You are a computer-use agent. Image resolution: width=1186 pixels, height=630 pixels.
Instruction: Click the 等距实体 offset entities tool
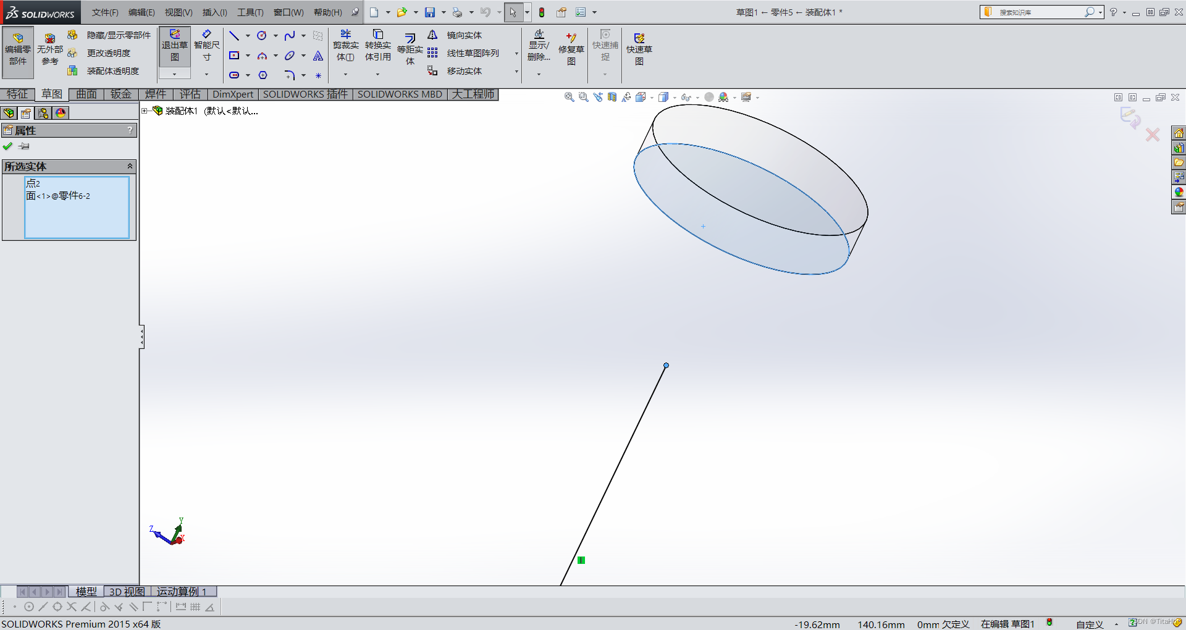tap(410, 49)
